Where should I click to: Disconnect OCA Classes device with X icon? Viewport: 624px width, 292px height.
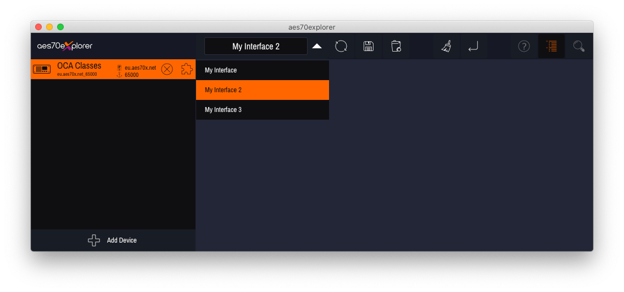[167, 69]
